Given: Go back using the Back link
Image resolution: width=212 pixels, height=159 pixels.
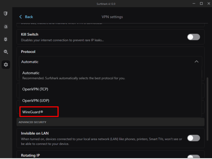Looking at the screenshot, I should (x=29, y=17).
